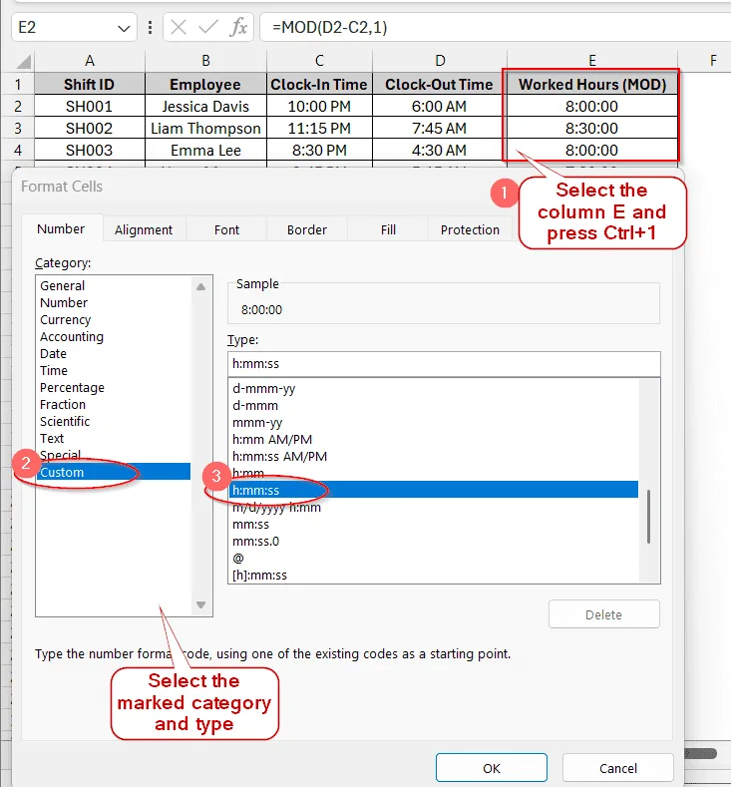Viewport: 731px width, 787px height.
Task: Click the Select All corner triangle
Action: pyautogui.click(x=24, y=61)
